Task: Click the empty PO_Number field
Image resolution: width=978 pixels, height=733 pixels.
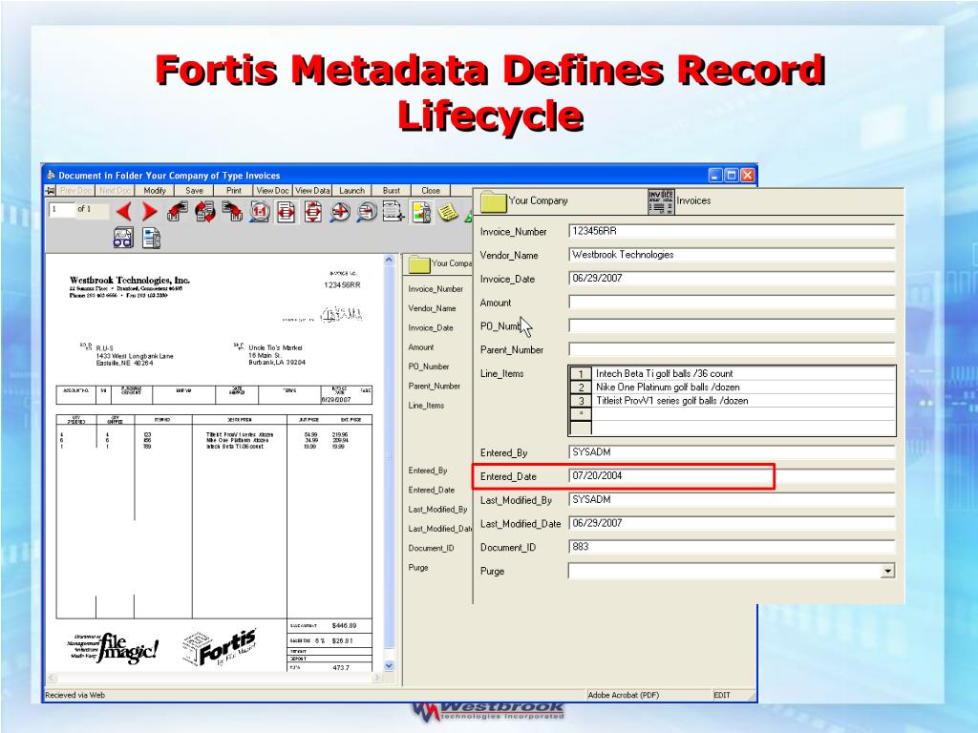Action: [732, 326]
